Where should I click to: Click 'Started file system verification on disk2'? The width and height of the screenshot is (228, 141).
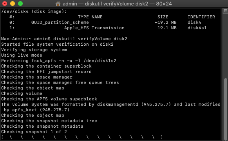[x=57, y=44]
